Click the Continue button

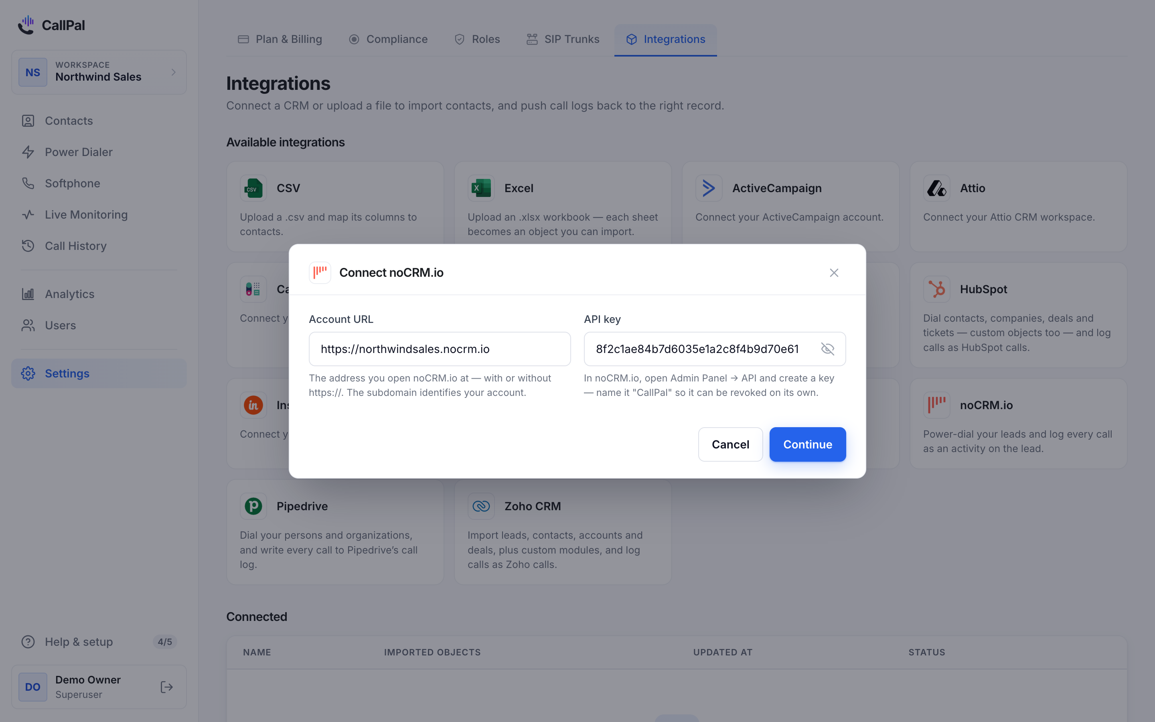point(808,444)
